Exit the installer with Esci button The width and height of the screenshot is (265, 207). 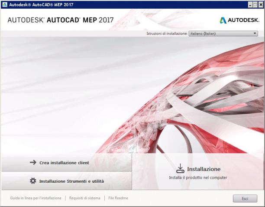click(x=245, y=198)
